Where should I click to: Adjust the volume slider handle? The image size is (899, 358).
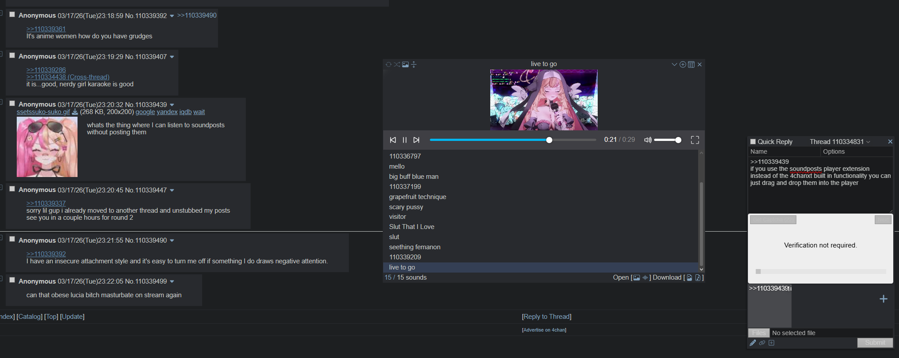tap(678, 140)
